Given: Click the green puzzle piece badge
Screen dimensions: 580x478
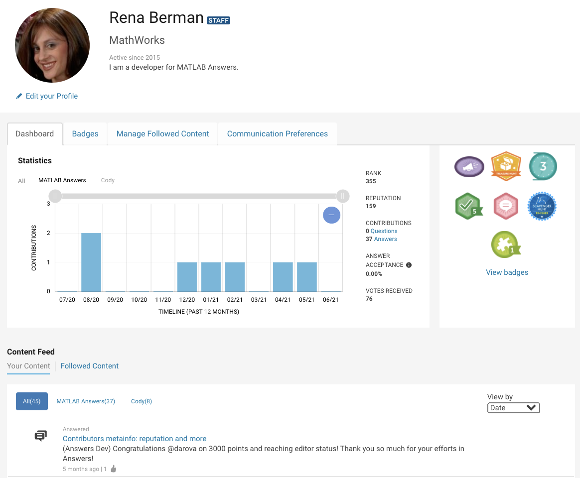Looking at the screenshot, I should tap(505, 244).
